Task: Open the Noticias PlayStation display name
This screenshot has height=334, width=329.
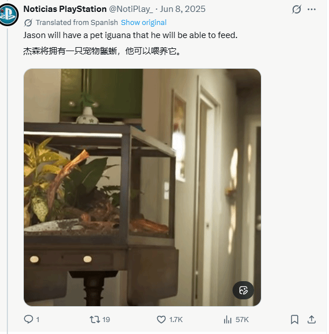Action: [x=65, y=9]
